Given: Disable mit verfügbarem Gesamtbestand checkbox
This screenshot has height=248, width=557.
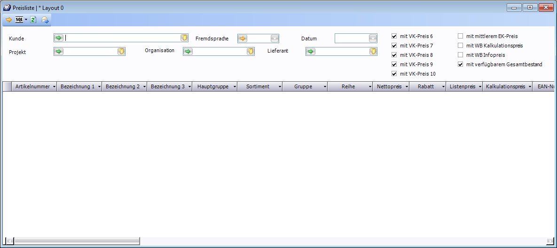Looking at the screenshot, I should coord(461,64).
